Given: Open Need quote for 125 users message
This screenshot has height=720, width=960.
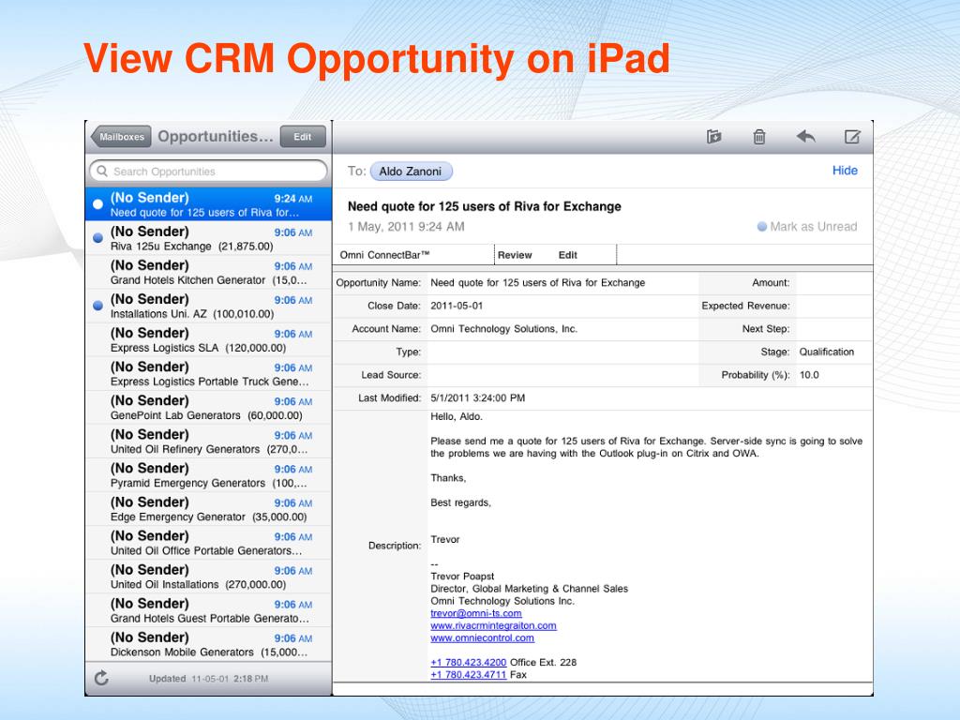Looking at the screenshot, I should [208, 203].
